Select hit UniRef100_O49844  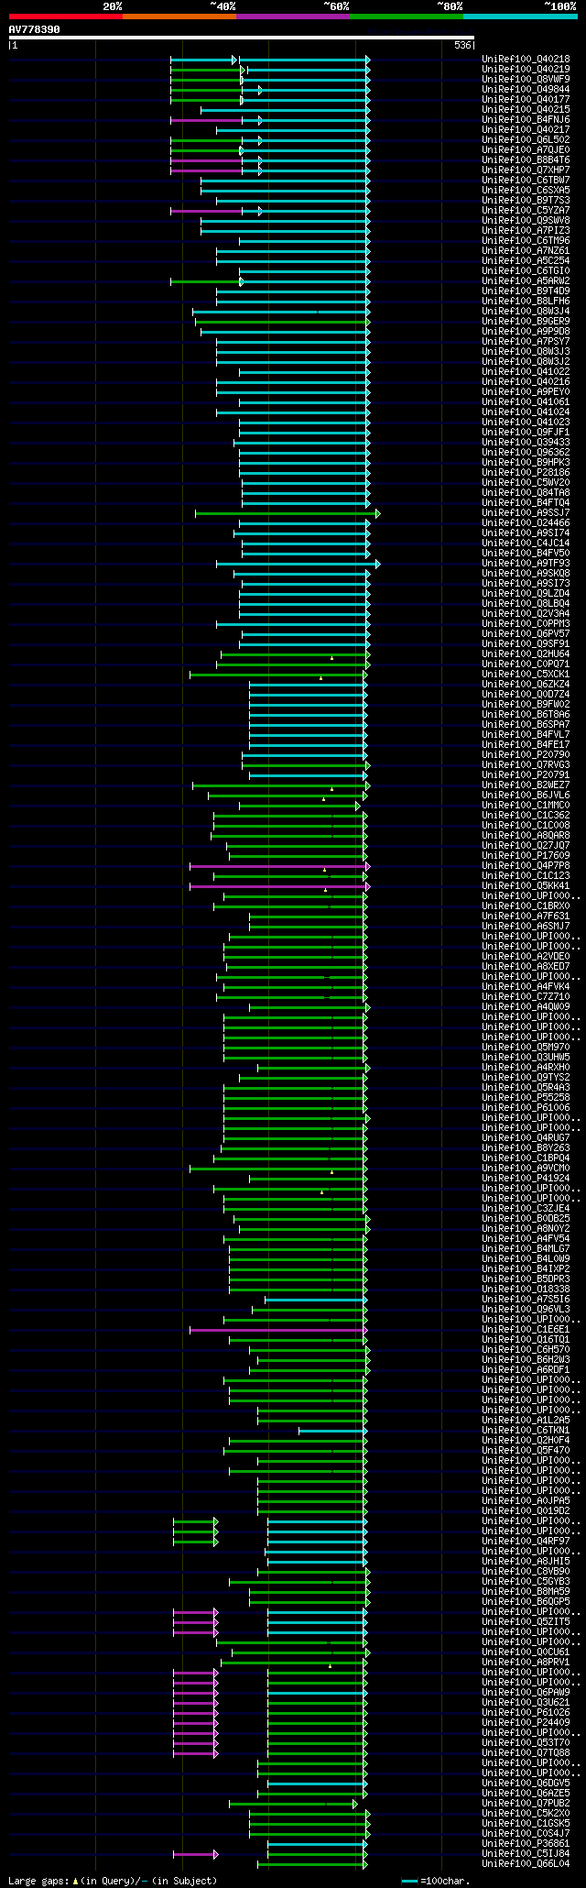[526, 89]
